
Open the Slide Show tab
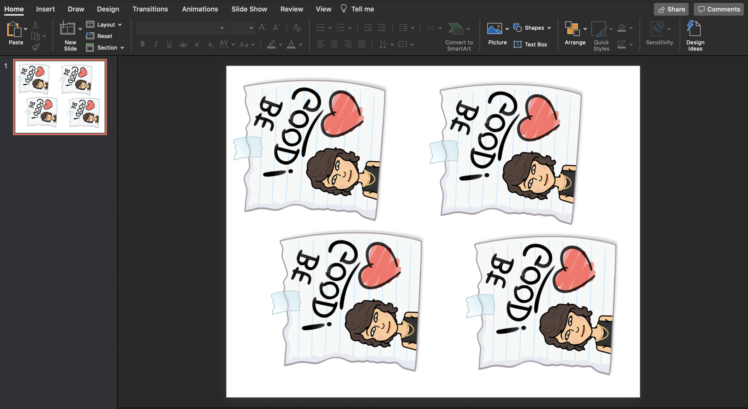[x=249, y=9]
